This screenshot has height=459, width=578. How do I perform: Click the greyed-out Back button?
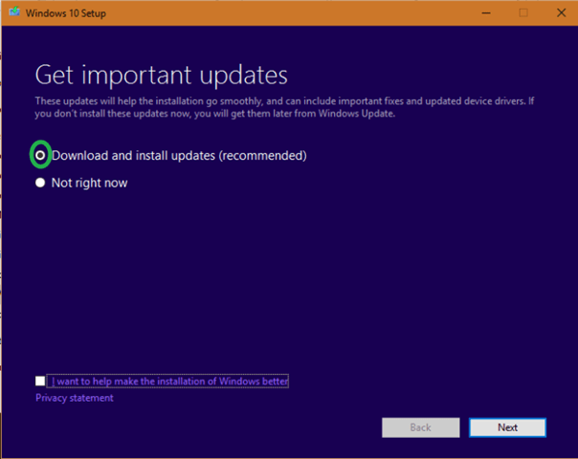click(x=421, y=427)
